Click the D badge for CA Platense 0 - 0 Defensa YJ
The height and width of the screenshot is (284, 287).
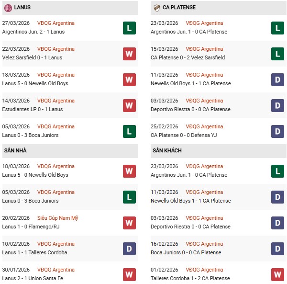[277, 131]
